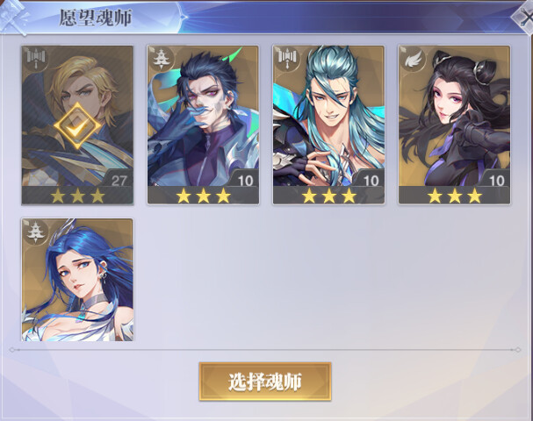This screenshot has width=533, height=421.
Task: Click the 27 count badge on the first card
Action: 119,181
